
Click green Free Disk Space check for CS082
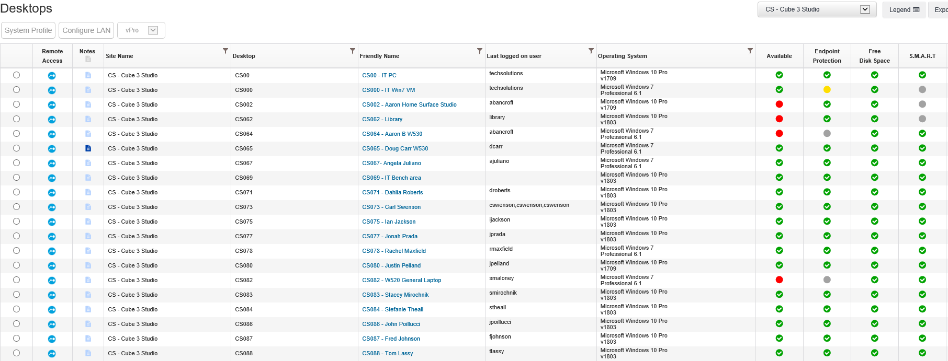click(x=874, y=280)
